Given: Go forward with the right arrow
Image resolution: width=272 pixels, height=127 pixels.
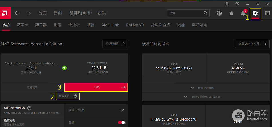Looking at the screenshot, I should 29,13.
